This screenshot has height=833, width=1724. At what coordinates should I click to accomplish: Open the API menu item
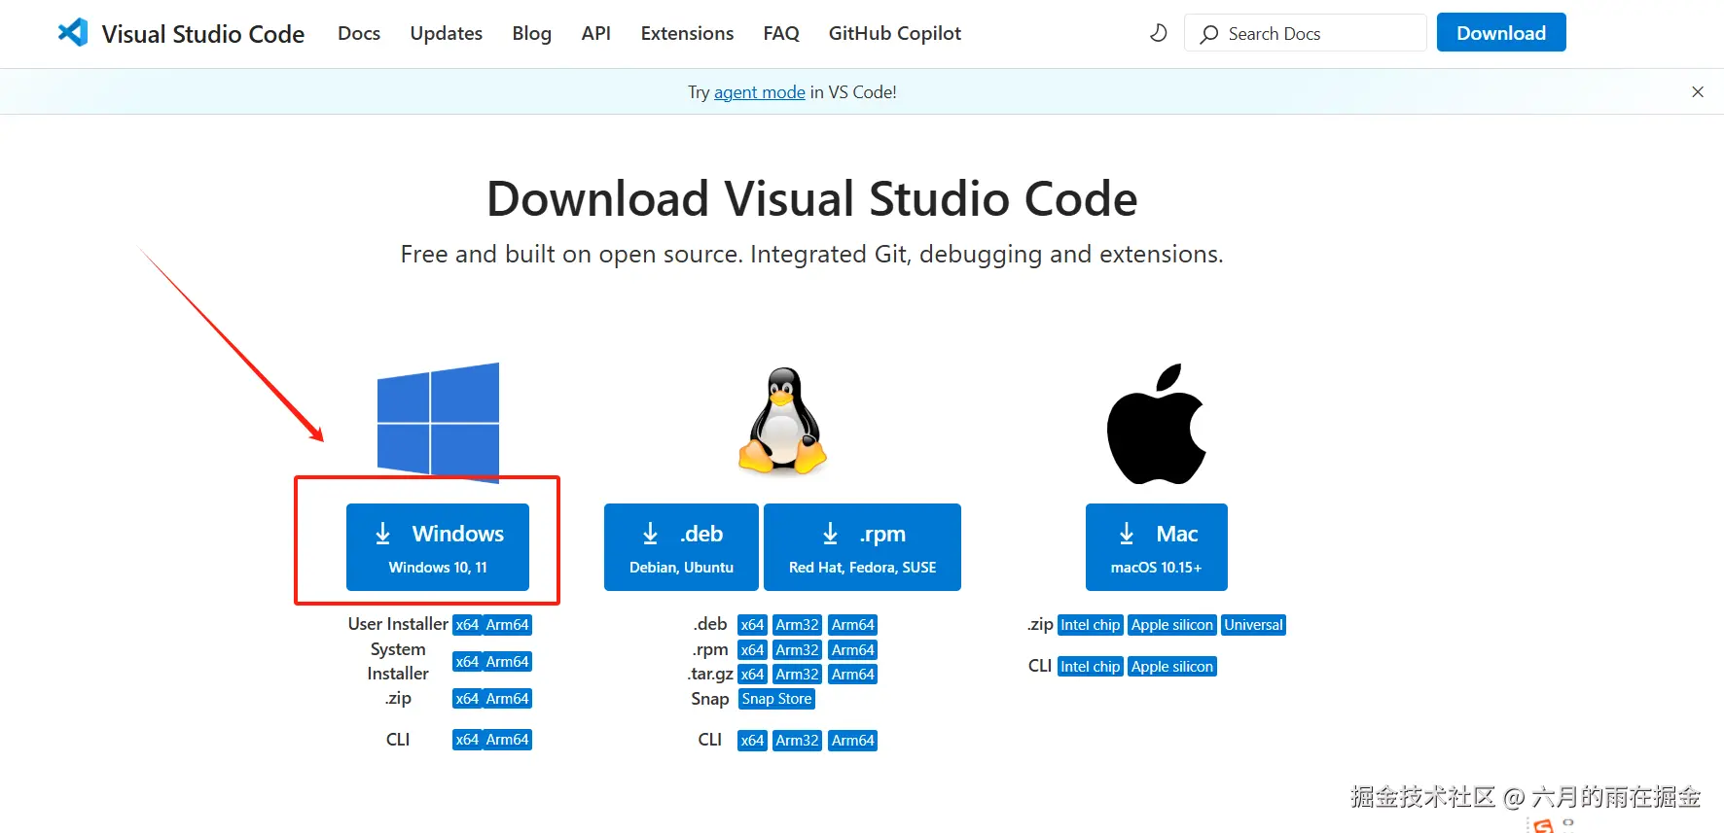click(x=596, y=33)
